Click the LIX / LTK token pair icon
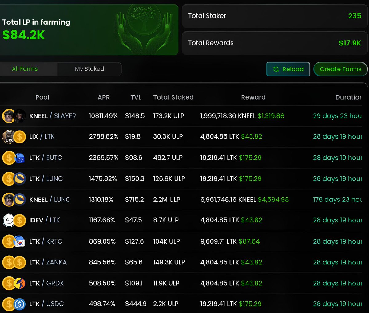369x313 pixels. pyautogui.click(x=14, y=137)
